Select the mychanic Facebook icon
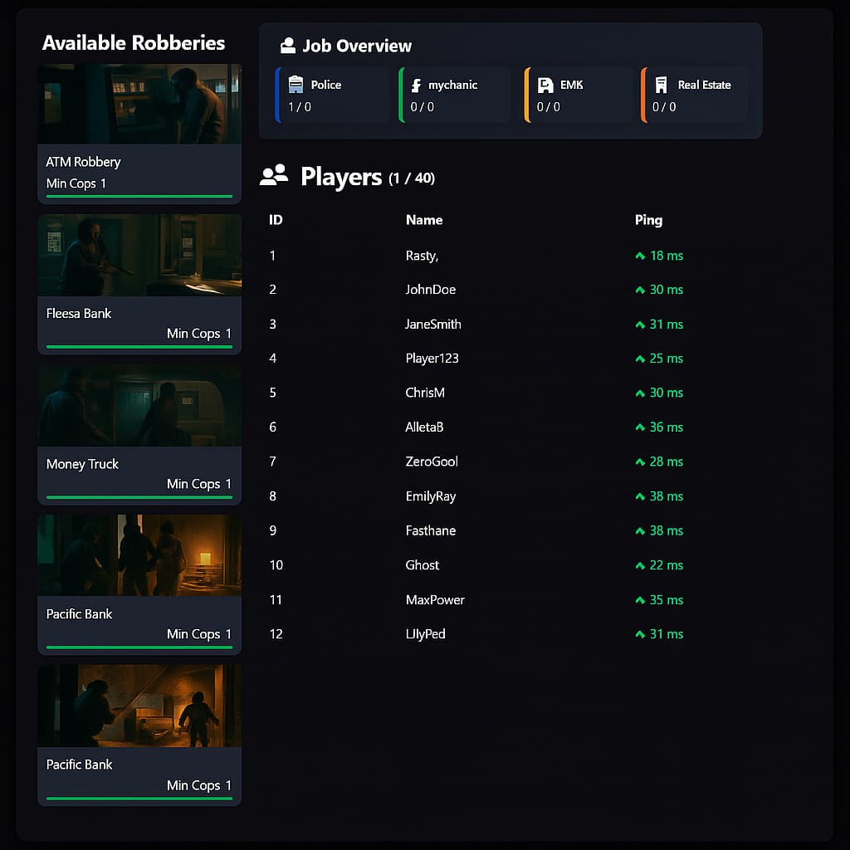850x850 pixels. tap(415, 84)
